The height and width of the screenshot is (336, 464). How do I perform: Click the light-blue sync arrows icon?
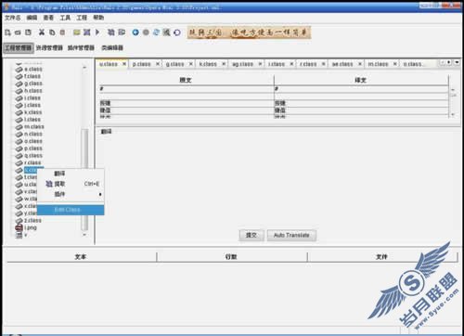pyautogui.click(x=156, y=32)
